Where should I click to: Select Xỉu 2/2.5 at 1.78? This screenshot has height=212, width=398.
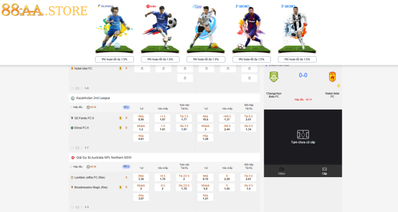[184, 187]
